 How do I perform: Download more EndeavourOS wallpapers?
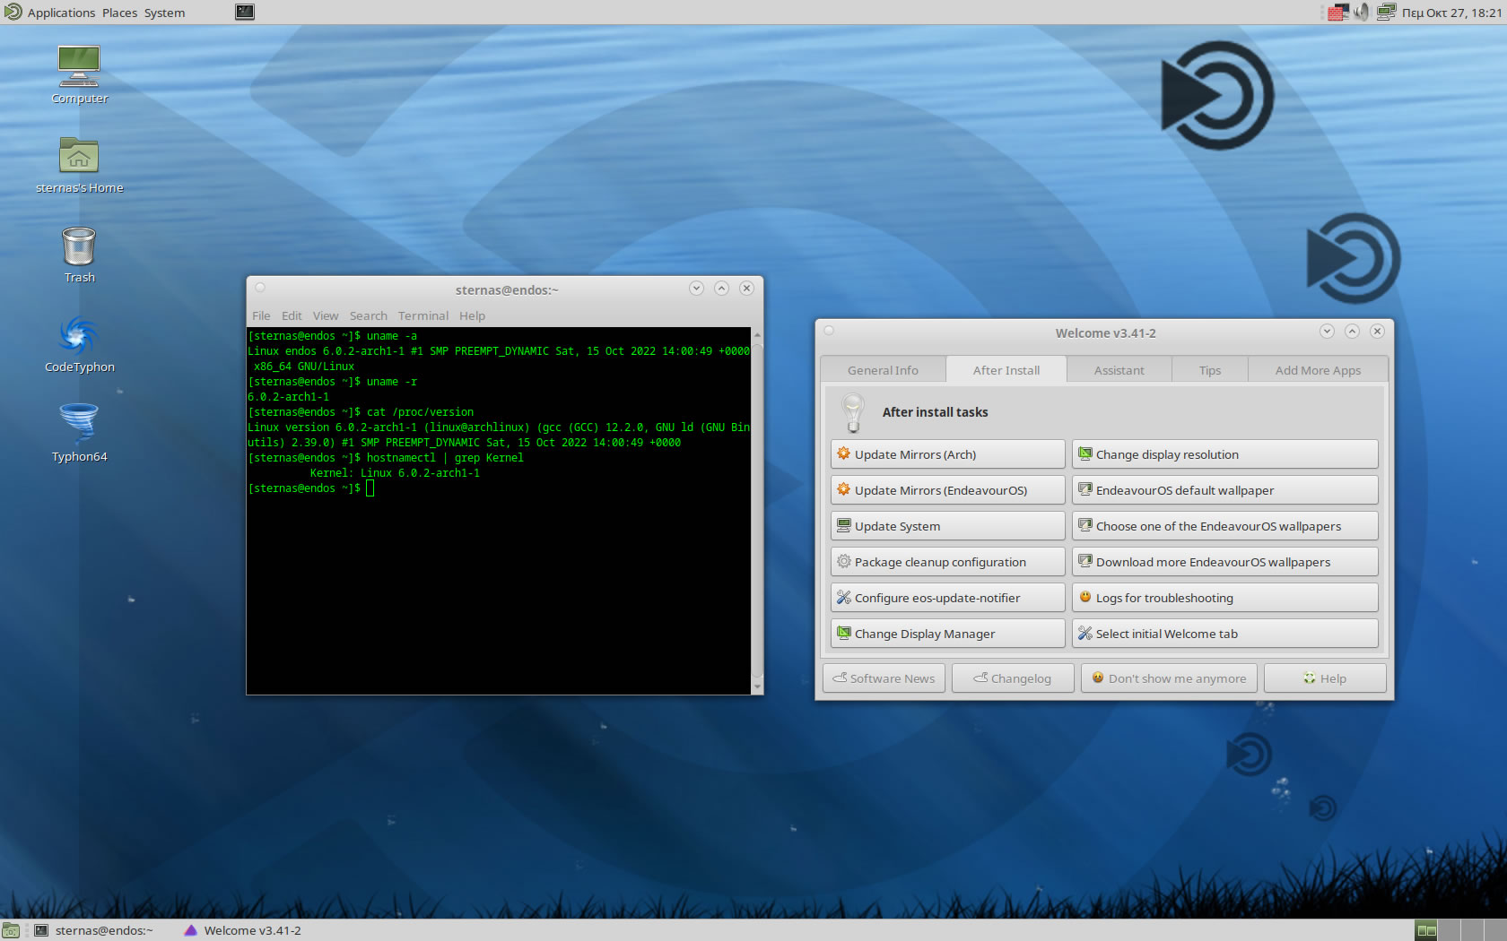pos(1225,562)
